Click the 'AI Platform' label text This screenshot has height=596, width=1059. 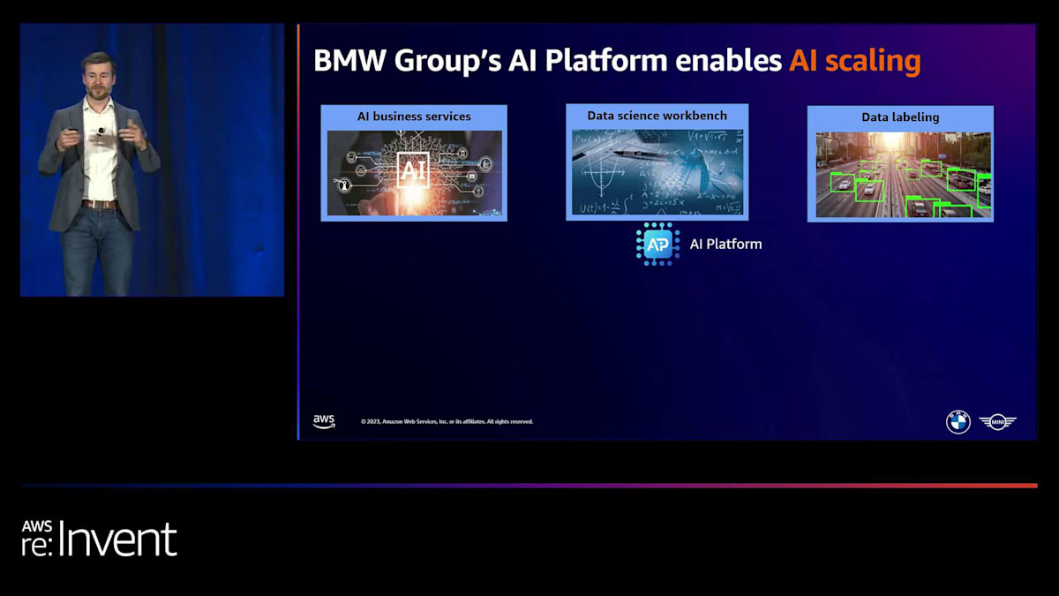point(725,244)
